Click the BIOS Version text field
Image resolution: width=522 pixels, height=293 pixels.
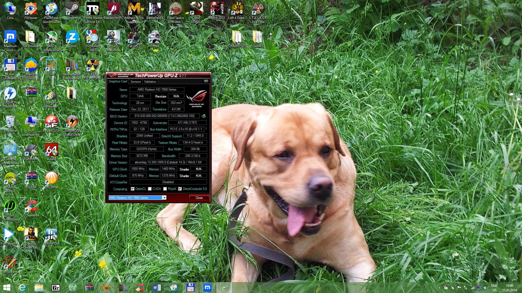click(164, 116)
